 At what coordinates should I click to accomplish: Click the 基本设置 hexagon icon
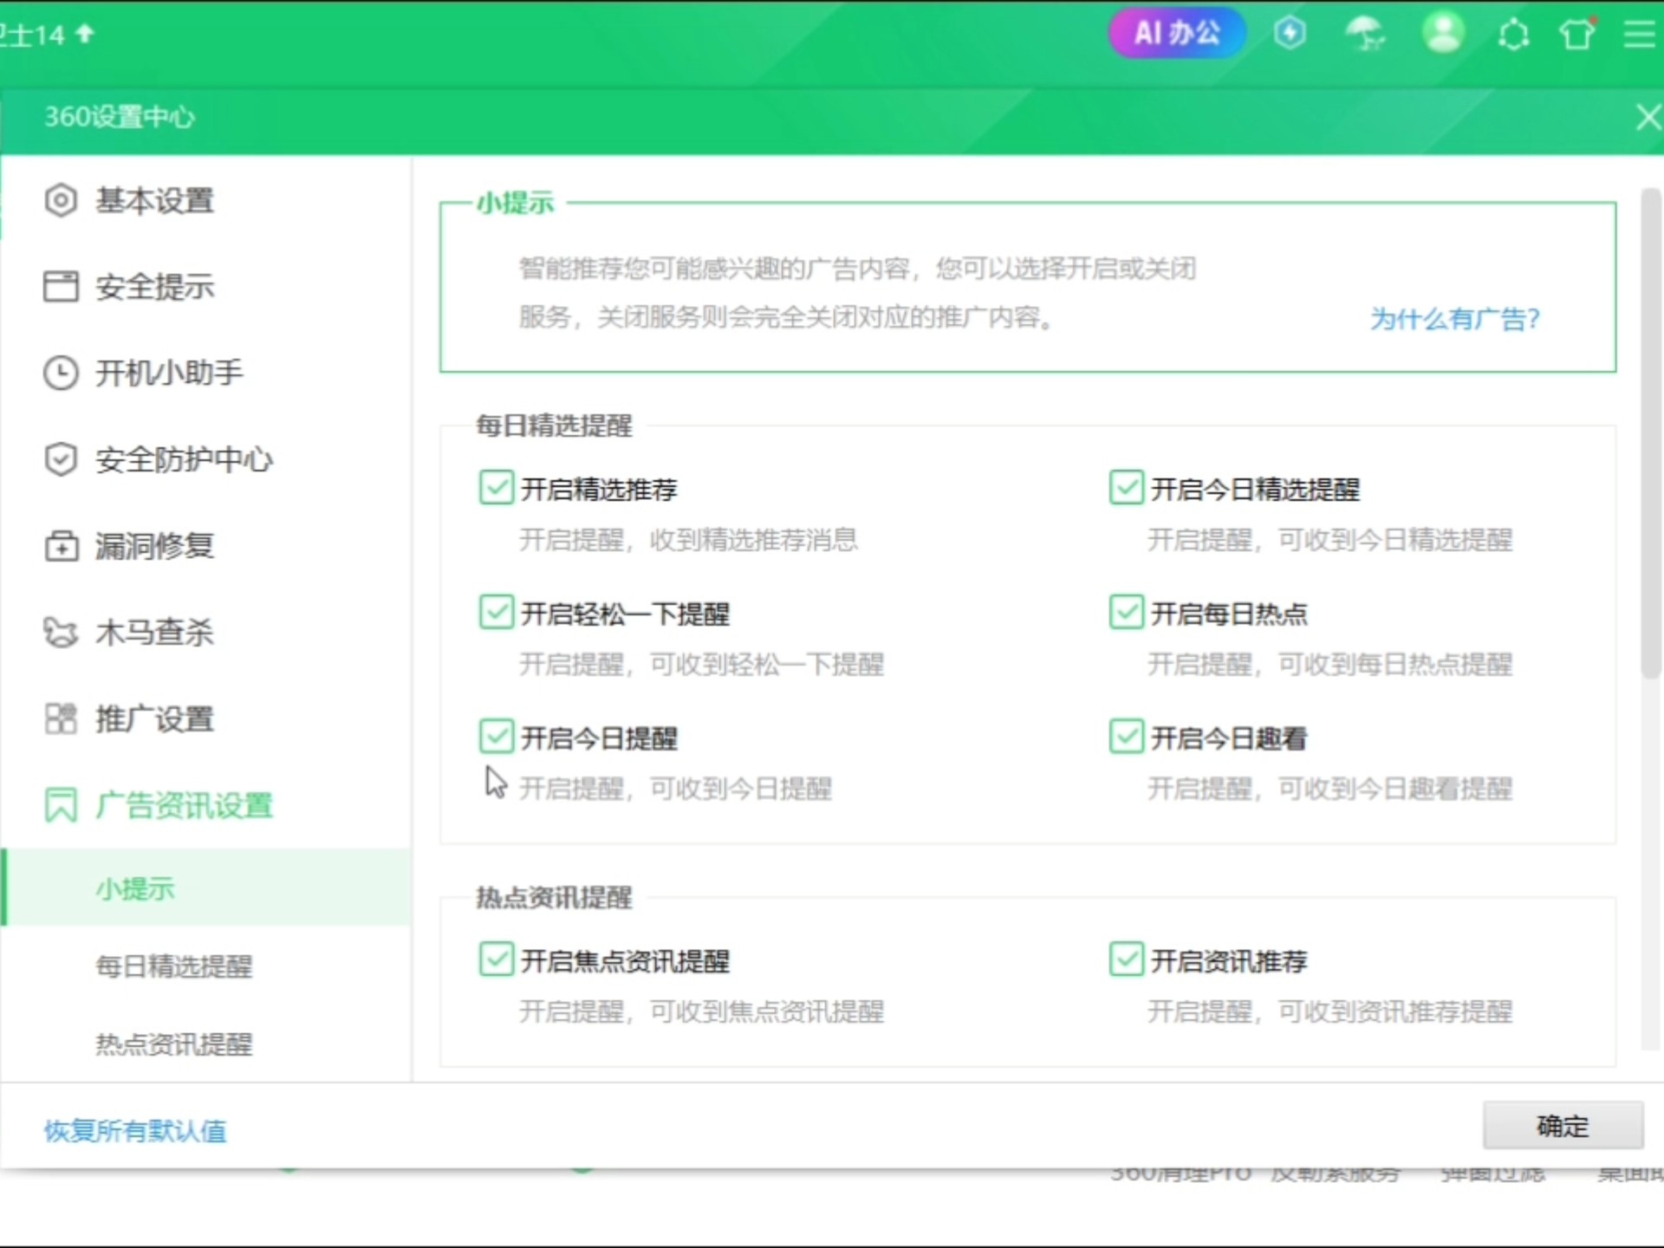point(61,201)
